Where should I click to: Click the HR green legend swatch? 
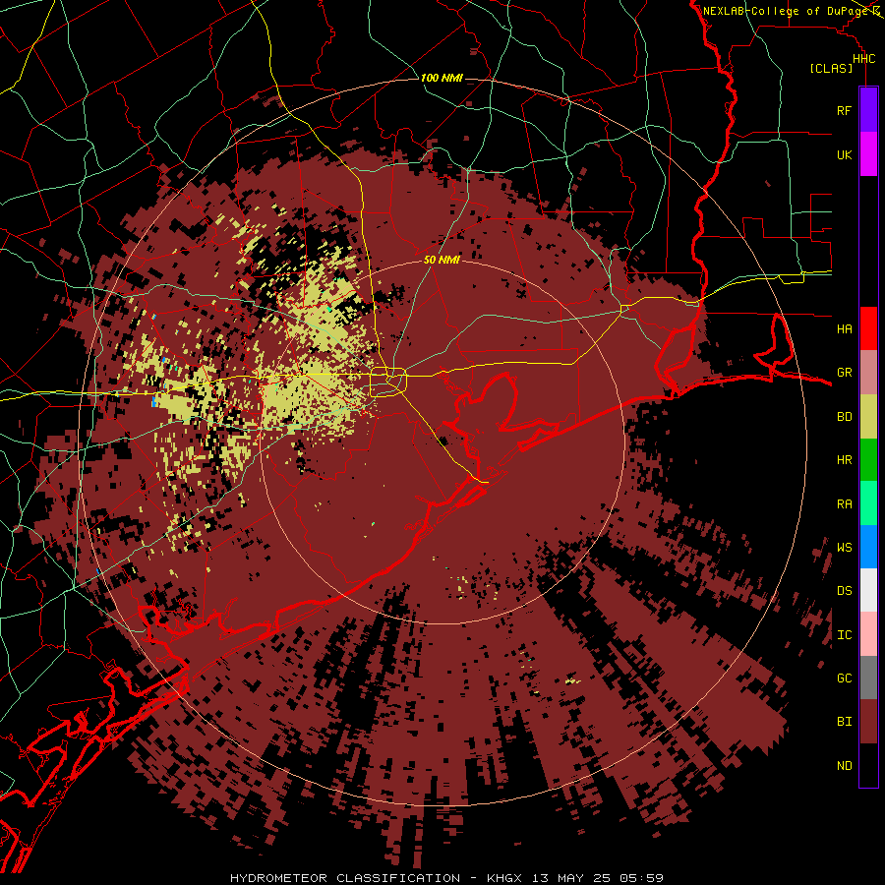point(868,460)
